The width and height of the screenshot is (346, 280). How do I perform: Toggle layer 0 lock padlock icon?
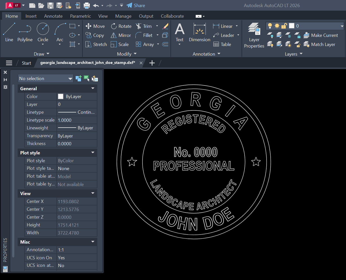284,26
